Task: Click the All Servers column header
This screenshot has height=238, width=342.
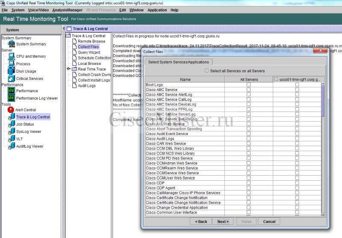Action: (x=249, y=79)
